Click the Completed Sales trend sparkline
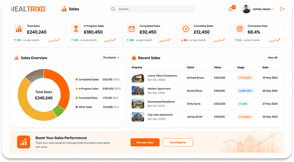 pyautogui.click(x=165, y=40)
